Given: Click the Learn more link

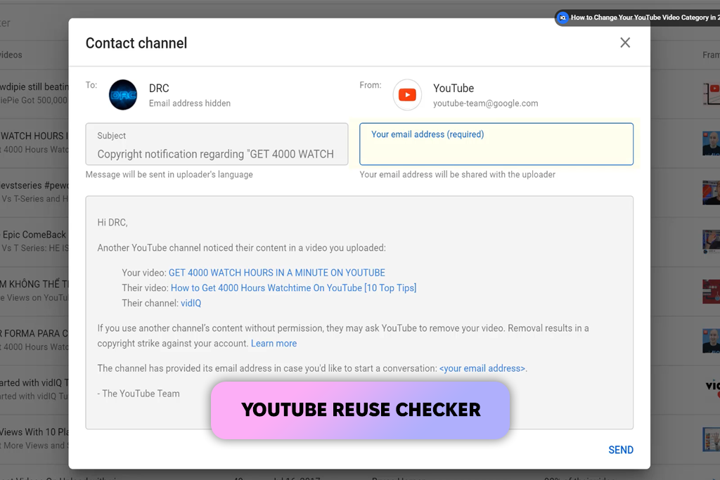Looking at the screenshot, I should [x=274, y=343].
